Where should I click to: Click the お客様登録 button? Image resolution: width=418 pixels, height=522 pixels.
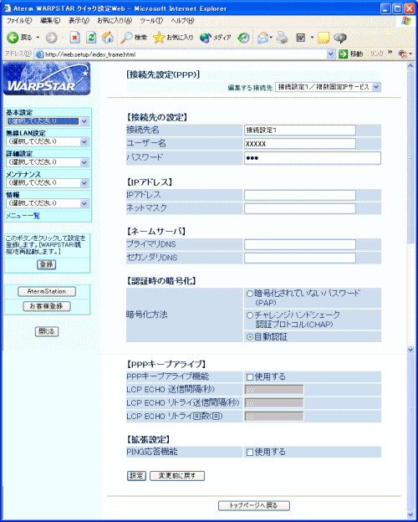[x=47, y=306]
